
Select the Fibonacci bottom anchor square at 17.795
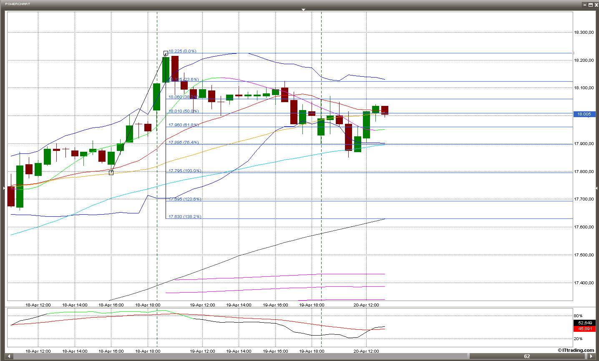(111, 172)
